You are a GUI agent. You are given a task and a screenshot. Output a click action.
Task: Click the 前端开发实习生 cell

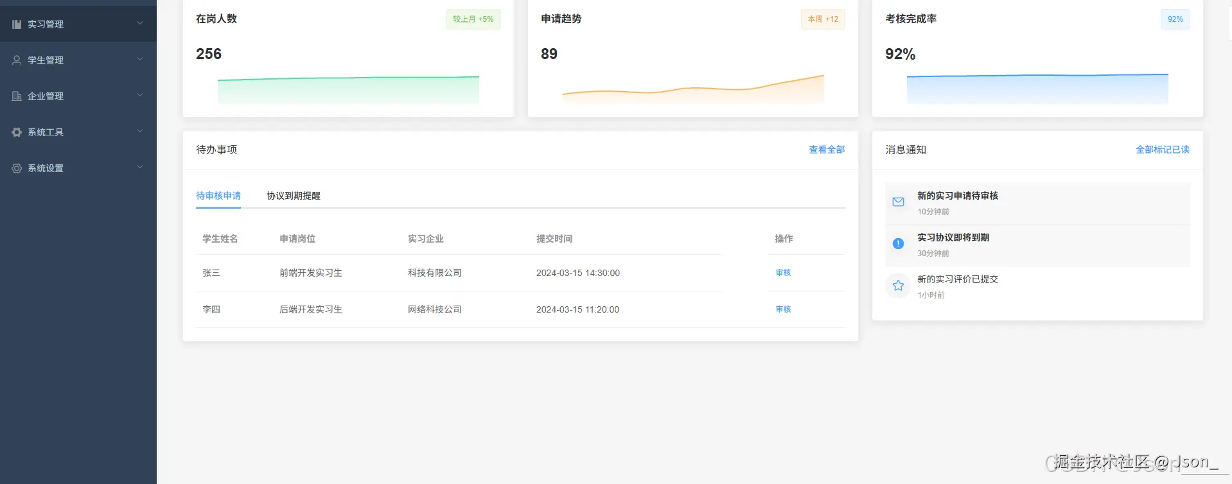311,273
